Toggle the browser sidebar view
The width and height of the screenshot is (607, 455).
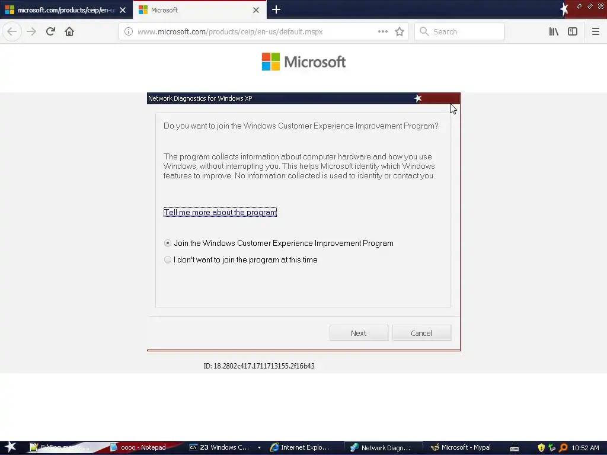(573, 31)
